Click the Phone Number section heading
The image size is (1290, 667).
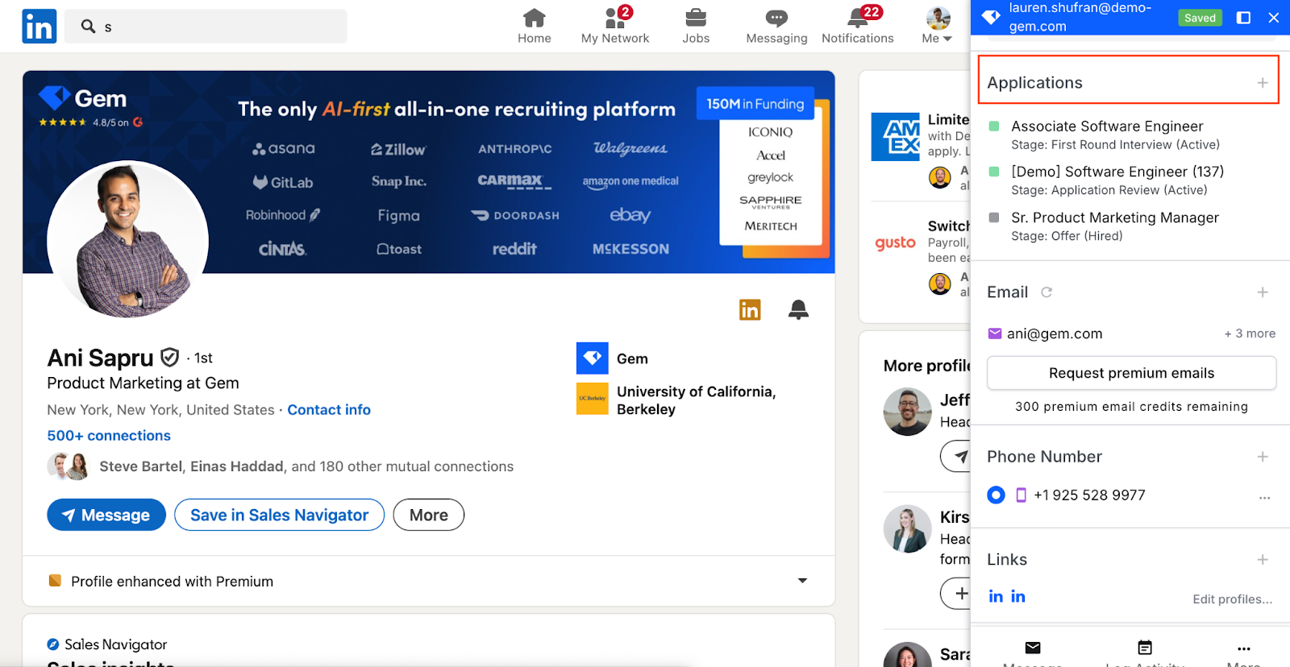click(1044, 457)
